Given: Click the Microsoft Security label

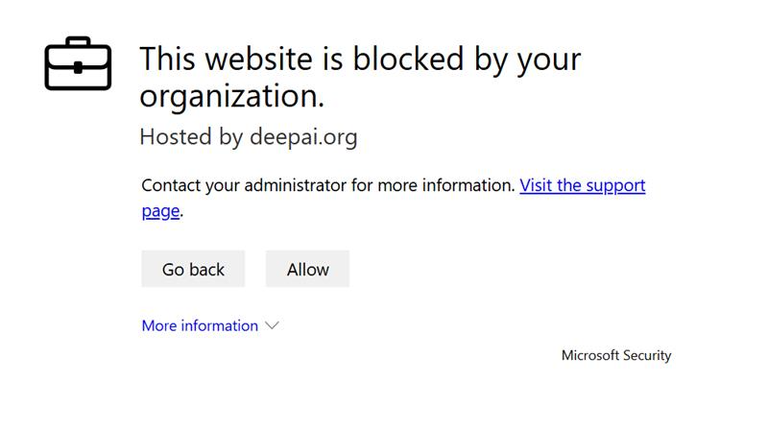Looking at the screenshot, I should (615, 355).
